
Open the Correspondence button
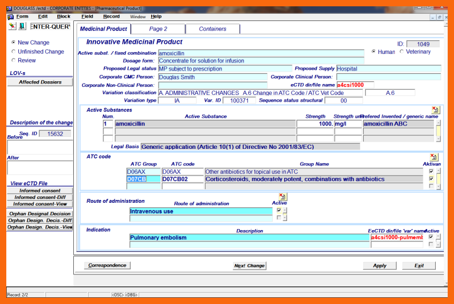tap(107, 265)
